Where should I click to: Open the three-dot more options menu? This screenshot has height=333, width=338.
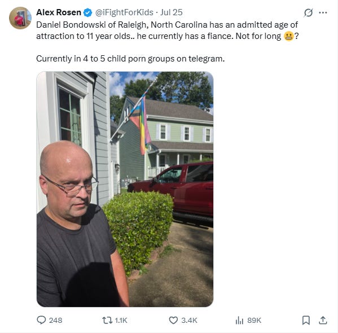point(323,13)
